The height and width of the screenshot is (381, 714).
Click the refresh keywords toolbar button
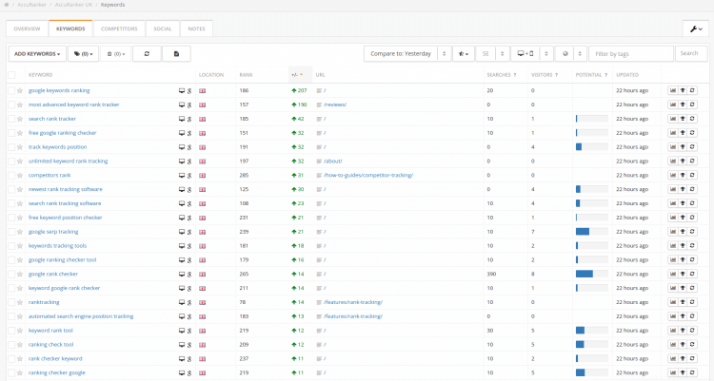147,54
